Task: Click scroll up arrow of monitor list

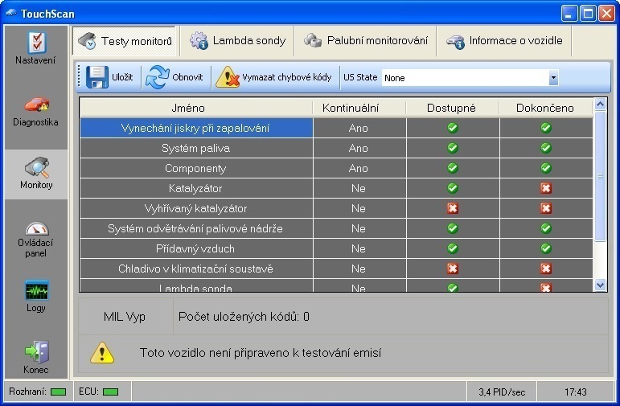Action: tap(600, 105)
